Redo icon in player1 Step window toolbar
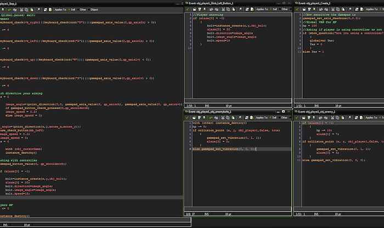Screen dimensions: 384x228 pyautogui.click(x=15, y=9)
